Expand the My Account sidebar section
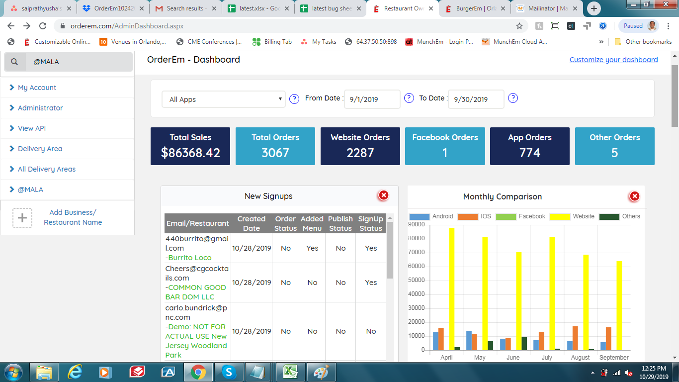Viewport: 679px width, 382px height. [x=37, y=88]
